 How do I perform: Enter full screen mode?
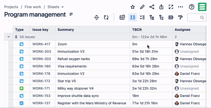(171, 7)
